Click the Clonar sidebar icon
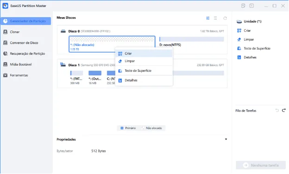The width and height of the screenshot is (289, 174). [x=6, y=32]
